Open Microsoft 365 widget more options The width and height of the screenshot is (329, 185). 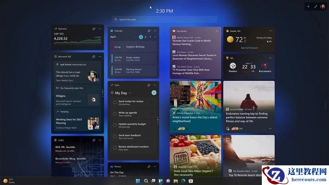click(100, 57)
